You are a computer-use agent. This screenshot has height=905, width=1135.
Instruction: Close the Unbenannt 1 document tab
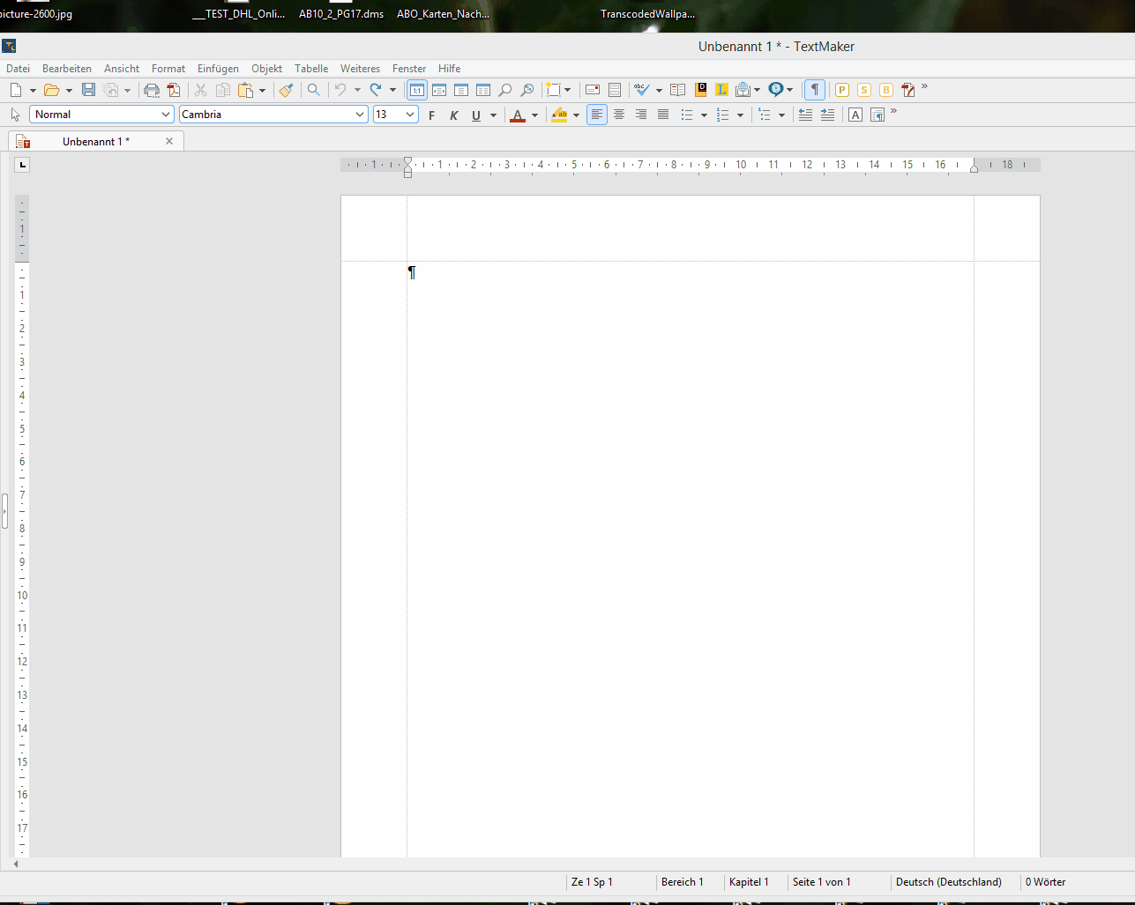(169, 141)
